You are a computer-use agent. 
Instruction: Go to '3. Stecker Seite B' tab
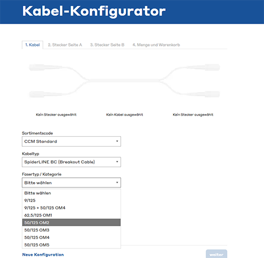(107, 45)
